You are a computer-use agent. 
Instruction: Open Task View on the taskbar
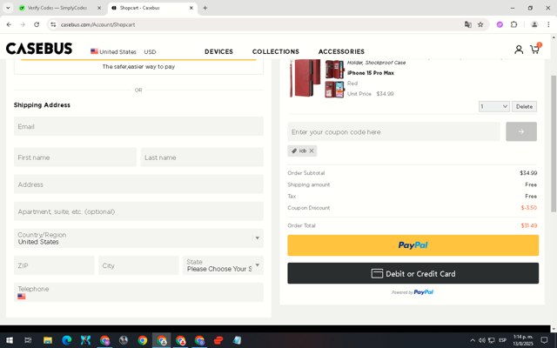click(28, 340)
